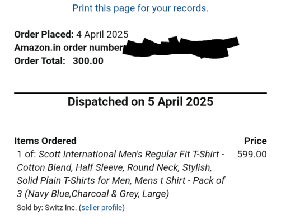Select the order date '4 April 2025'

(102, 35)
